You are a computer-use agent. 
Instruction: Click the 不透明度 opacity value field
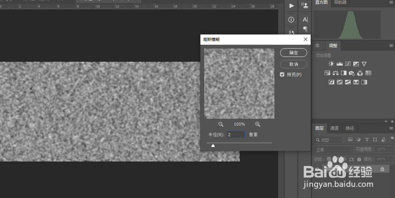click(x=382, y=149)
